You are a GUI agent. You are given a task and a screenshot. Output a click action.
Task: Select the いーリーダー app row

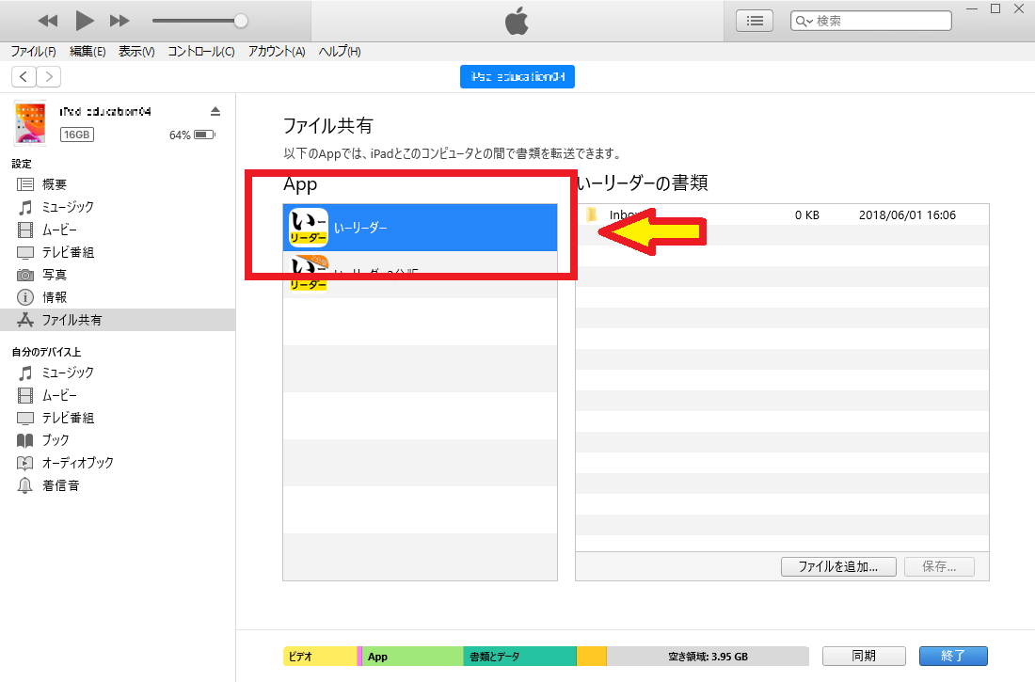(420, 228)
